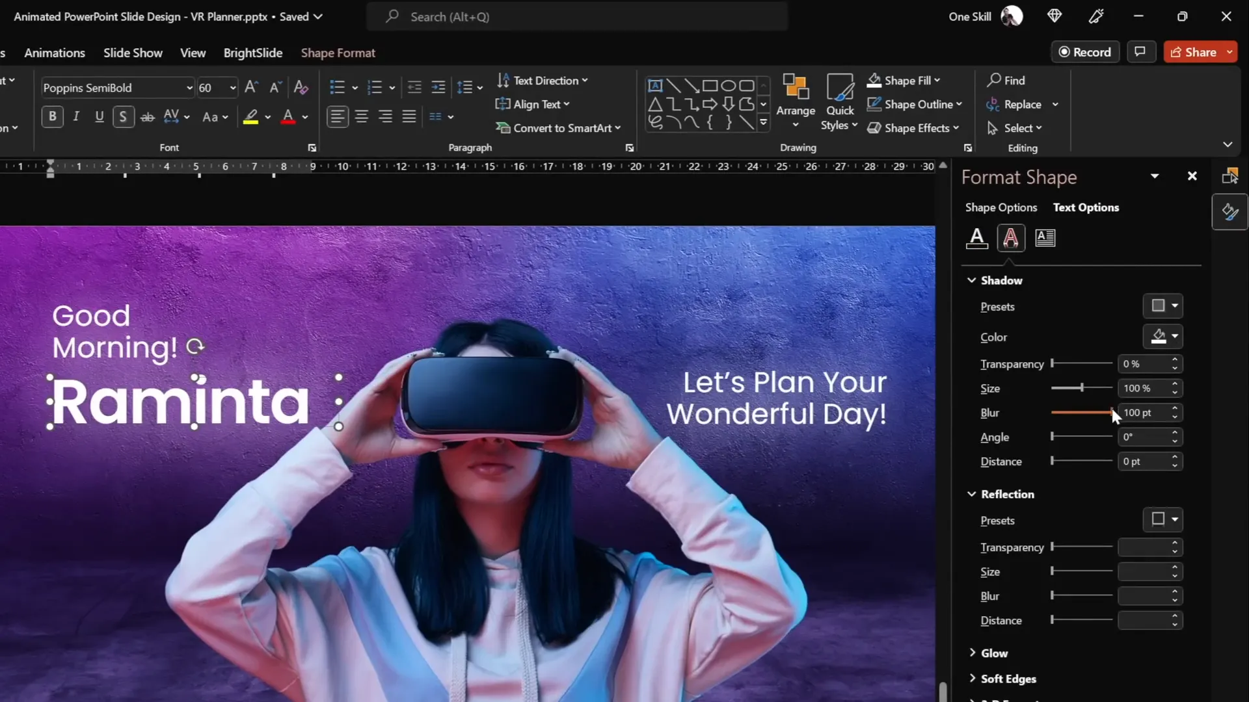Close the Format Shape pane
The image size is (1249, 702).
coord(1192,176)
